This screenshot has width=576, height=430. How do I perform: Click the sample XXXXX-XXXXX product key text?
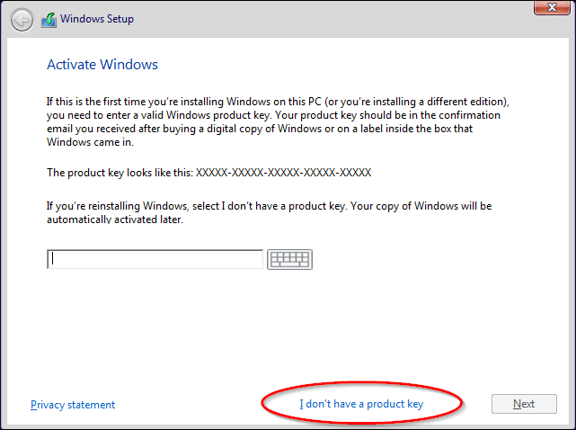[x=284, y=173]
